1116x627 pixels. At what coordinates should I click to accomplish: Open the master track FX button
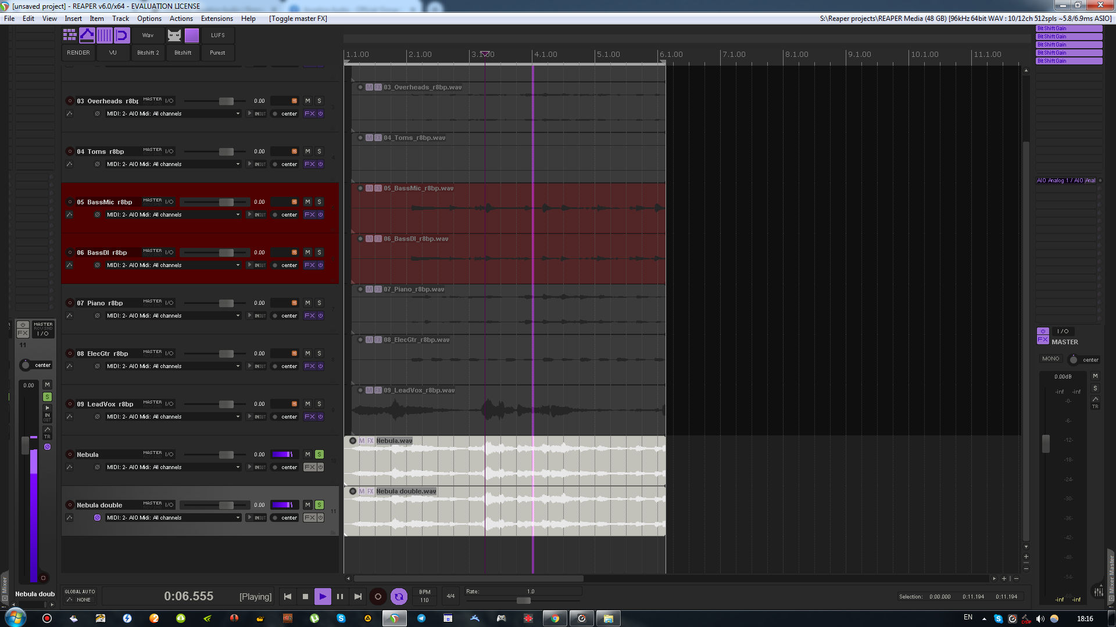pos(1043,340)
